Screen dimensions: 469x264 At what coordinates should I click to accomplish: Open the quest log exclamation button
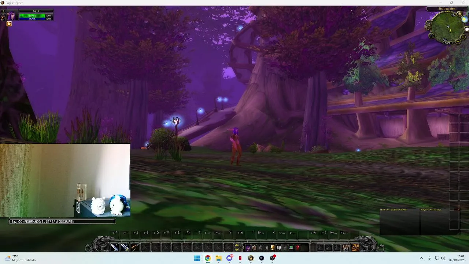(x=278, y=248)
